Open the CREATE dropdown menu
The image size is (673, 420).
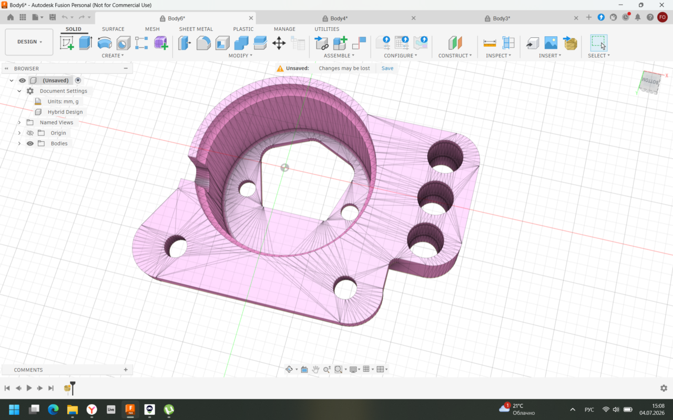tap(113, 56)
